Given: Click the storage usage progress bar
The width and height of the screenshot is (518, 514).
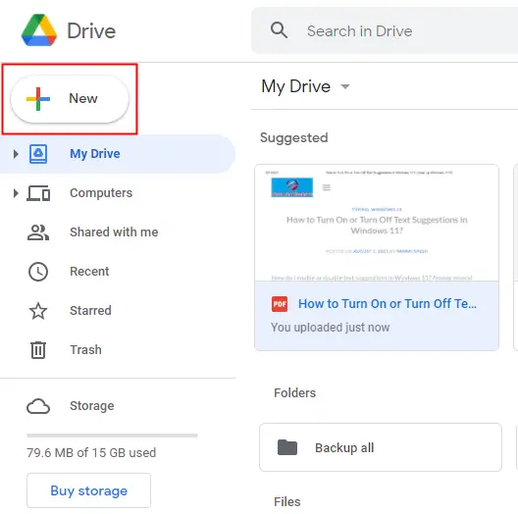Looking at the screenshot, I should click(x=112, y=436).
